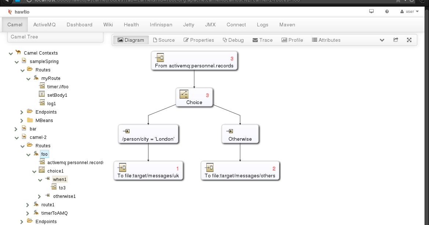429x225 pixels.
Task: Select the timer://foo node in the Camel tree
Action: tap(57, 86)
